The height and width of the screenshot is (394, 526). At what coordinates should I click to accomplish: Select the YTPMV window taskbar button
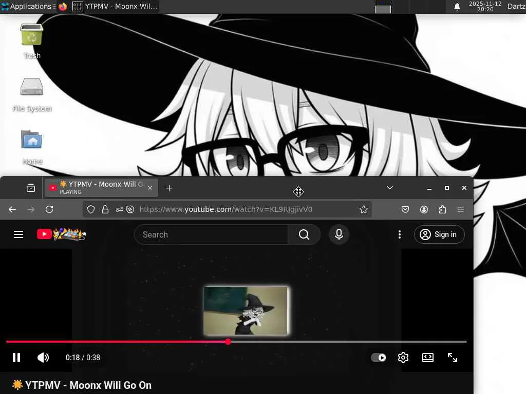tap(115, 6)
